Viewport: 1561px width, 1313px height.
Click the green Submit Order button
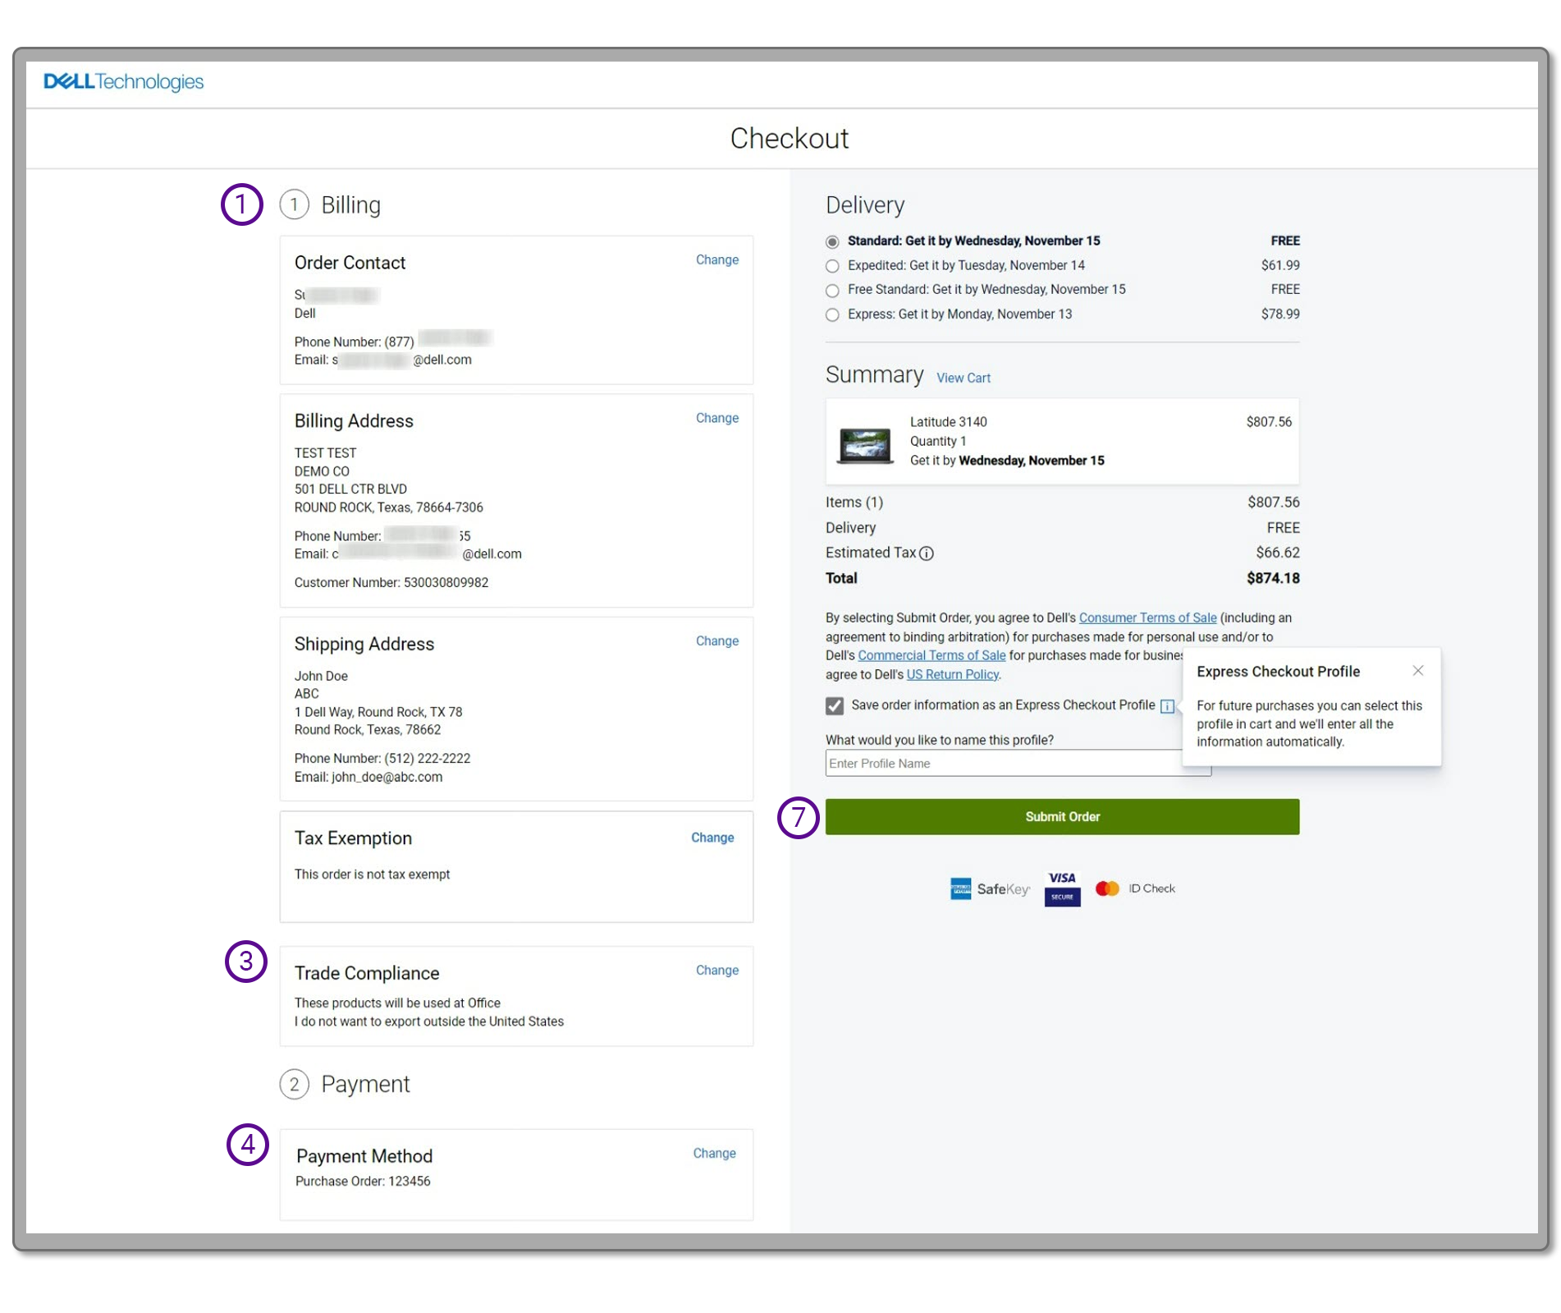tap(1062, 816)
